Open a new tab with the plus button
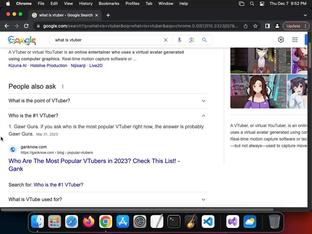Screen dimensions: 312x234 (x=108, y=15)
